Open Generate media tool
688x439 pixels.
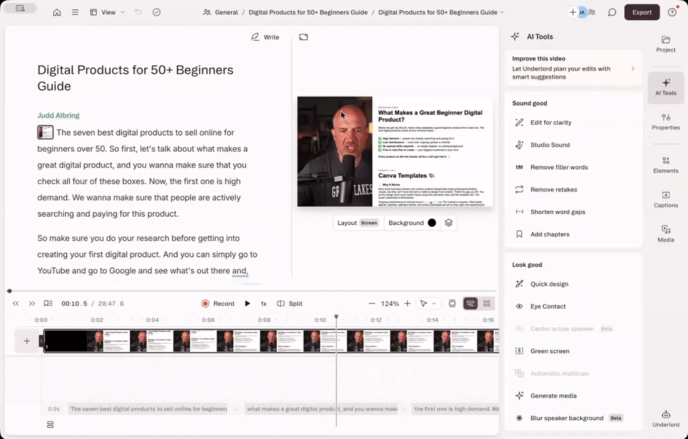point(554,395)
